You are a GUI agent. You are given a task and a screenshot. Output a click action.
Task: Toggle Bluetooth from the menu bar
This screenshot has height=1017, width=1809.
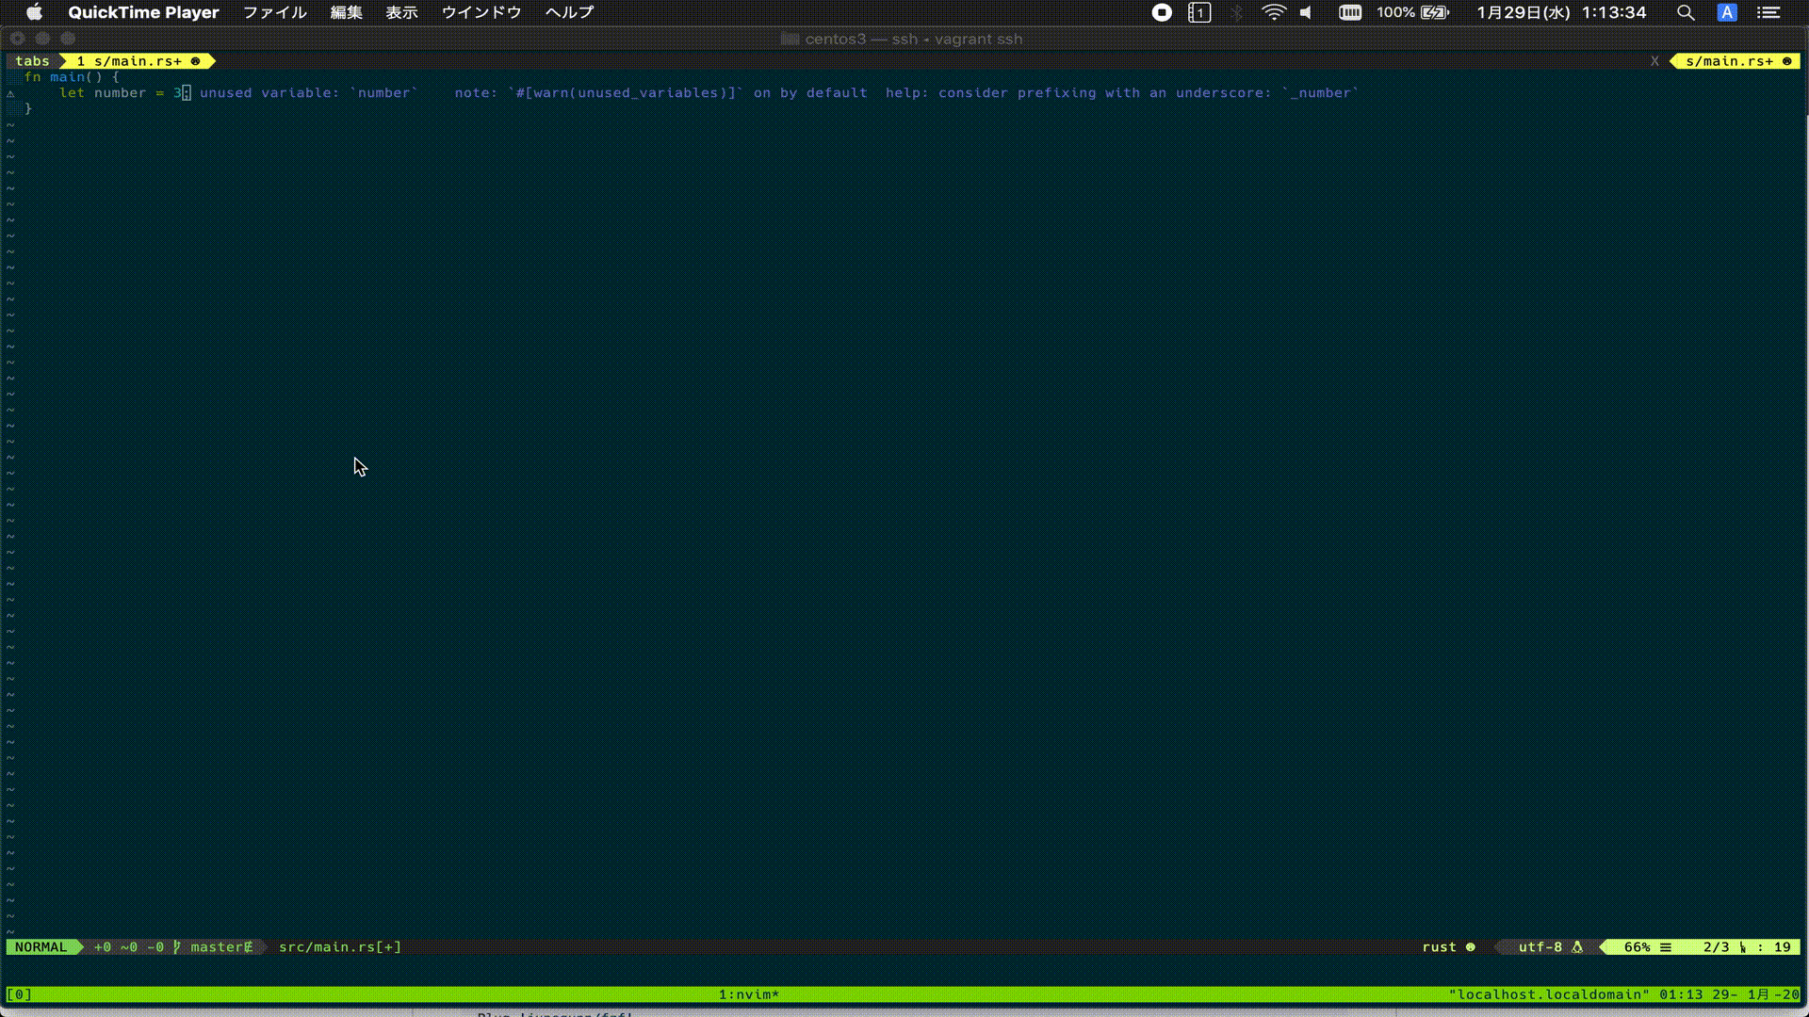[1236, 12]
